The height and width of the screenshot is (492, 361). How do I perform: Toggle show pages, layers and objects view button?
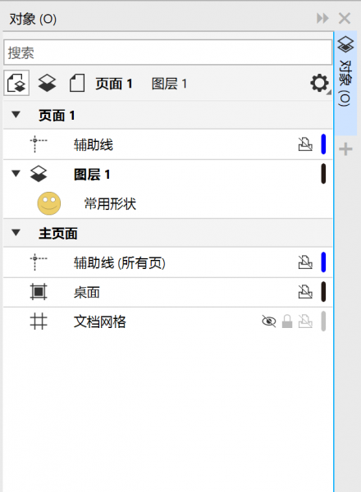click(16, 83)
